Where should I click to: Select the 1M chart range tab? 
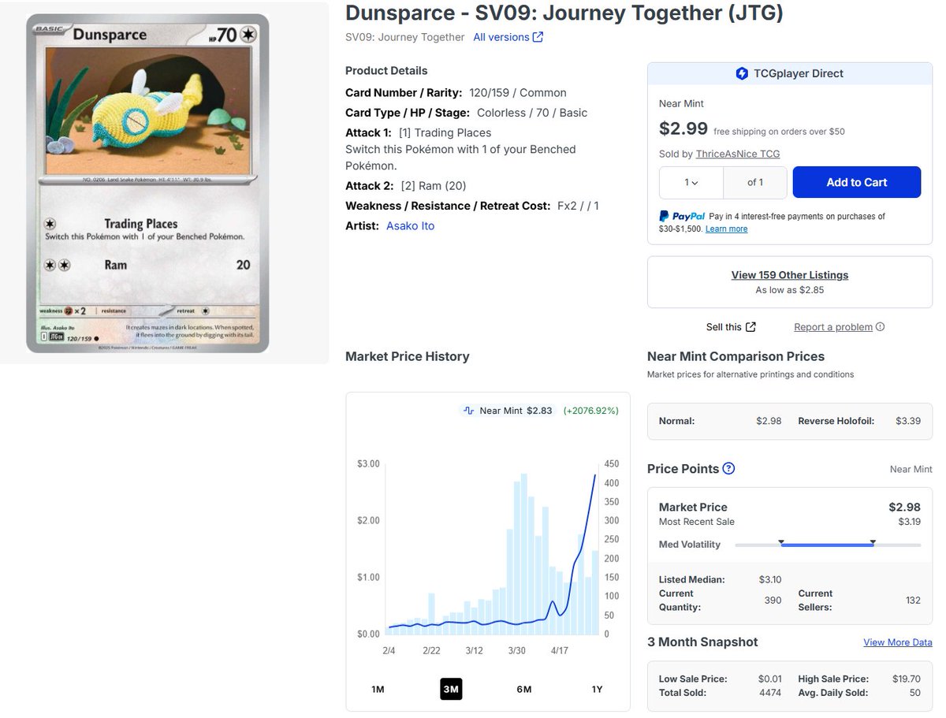[378, 689]
